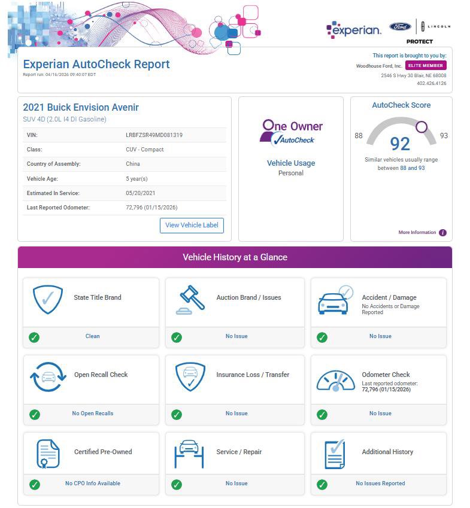Click the Certified Pre-Owned certificate icon
Screen dimensions: 470x508
[48, 455]
